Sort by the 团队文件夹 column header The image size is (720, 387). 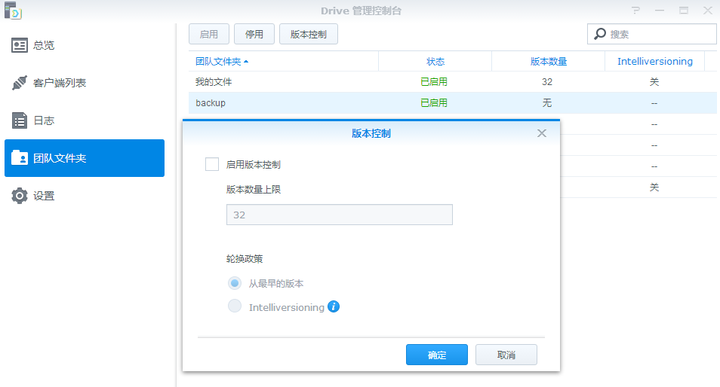click(222, 62)
